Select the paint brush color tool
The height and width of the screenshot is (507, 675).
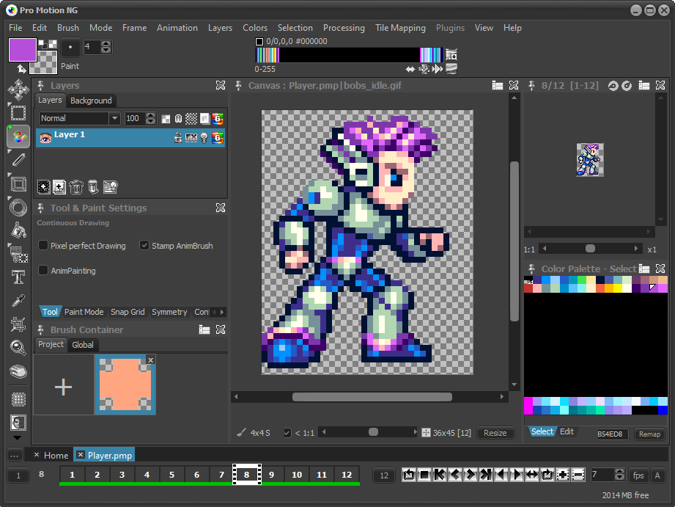pyautogui.click(x=18, y=136)
